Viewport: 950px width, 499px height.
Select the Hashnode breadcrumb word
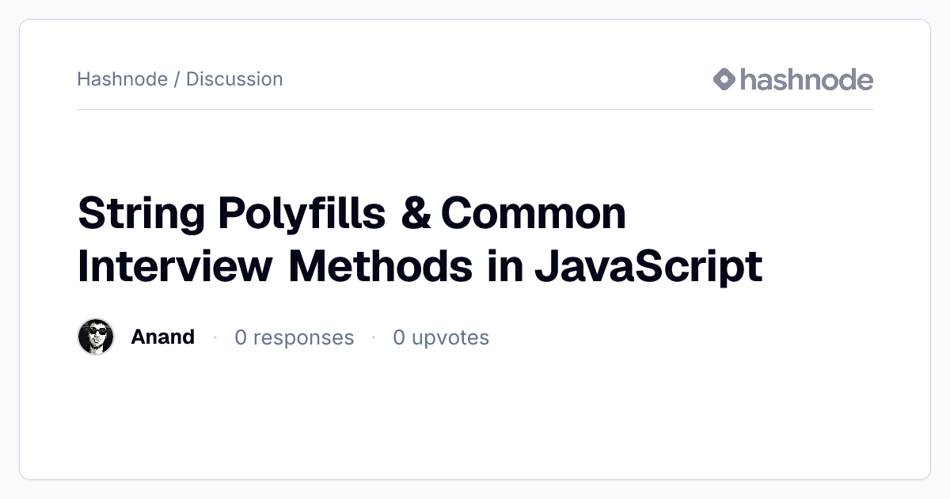[x=122, y=79]
